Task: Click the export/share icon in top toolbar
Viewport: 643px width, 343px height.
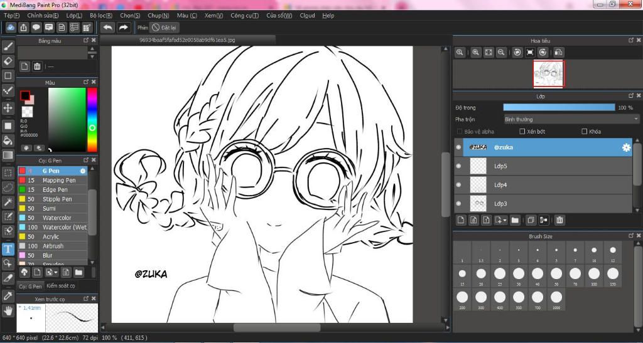Action: point(24,28)
